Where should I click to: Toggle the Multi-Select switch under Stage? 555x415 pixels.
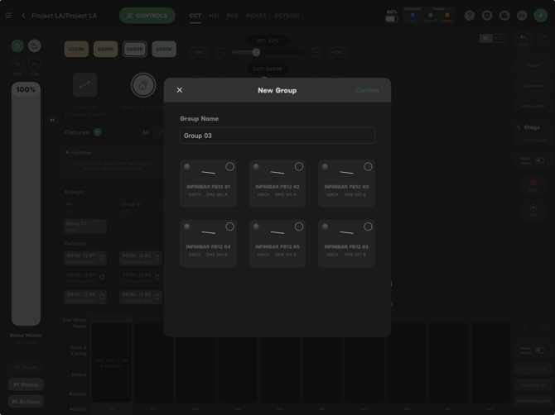[x=539, y=160]
